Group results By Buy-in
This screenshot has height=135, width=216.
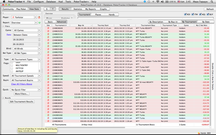pos(173,22)
